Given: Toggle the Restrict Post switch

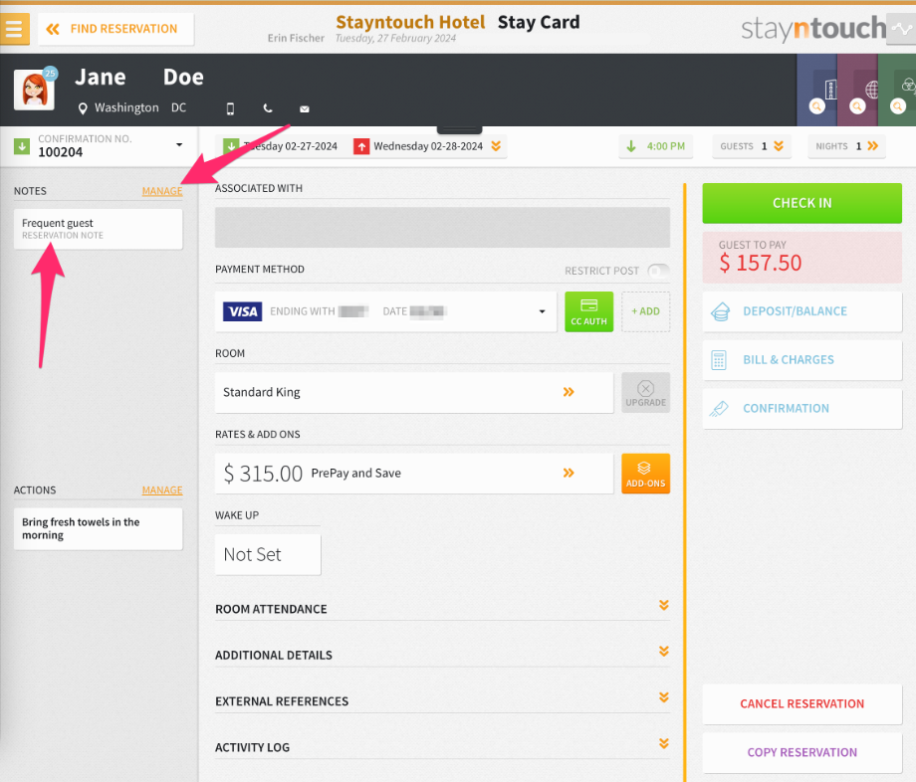Looking at the screenshot, I should tap(658, 271).
